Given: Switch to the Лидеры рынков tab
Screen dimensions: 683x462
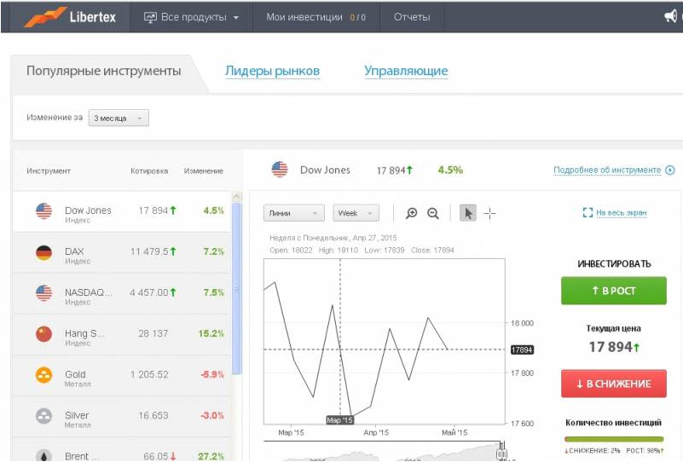Looking at the screenshot, I should (272, 71).
